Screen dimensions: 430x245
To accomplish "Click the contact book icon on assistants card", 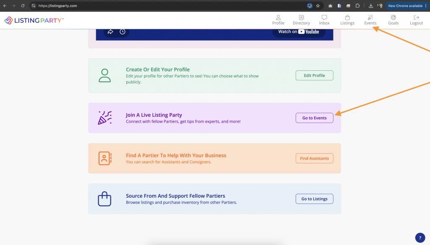I will pos(105,158).
